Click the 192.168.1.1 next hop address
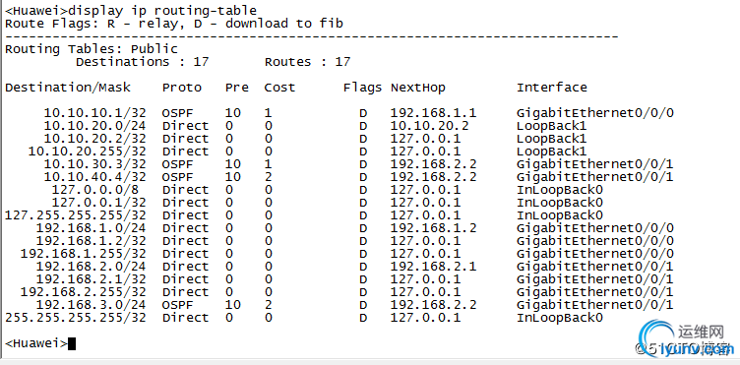The height and width of the screenshot is (365, 740). (x=433, y=113)
